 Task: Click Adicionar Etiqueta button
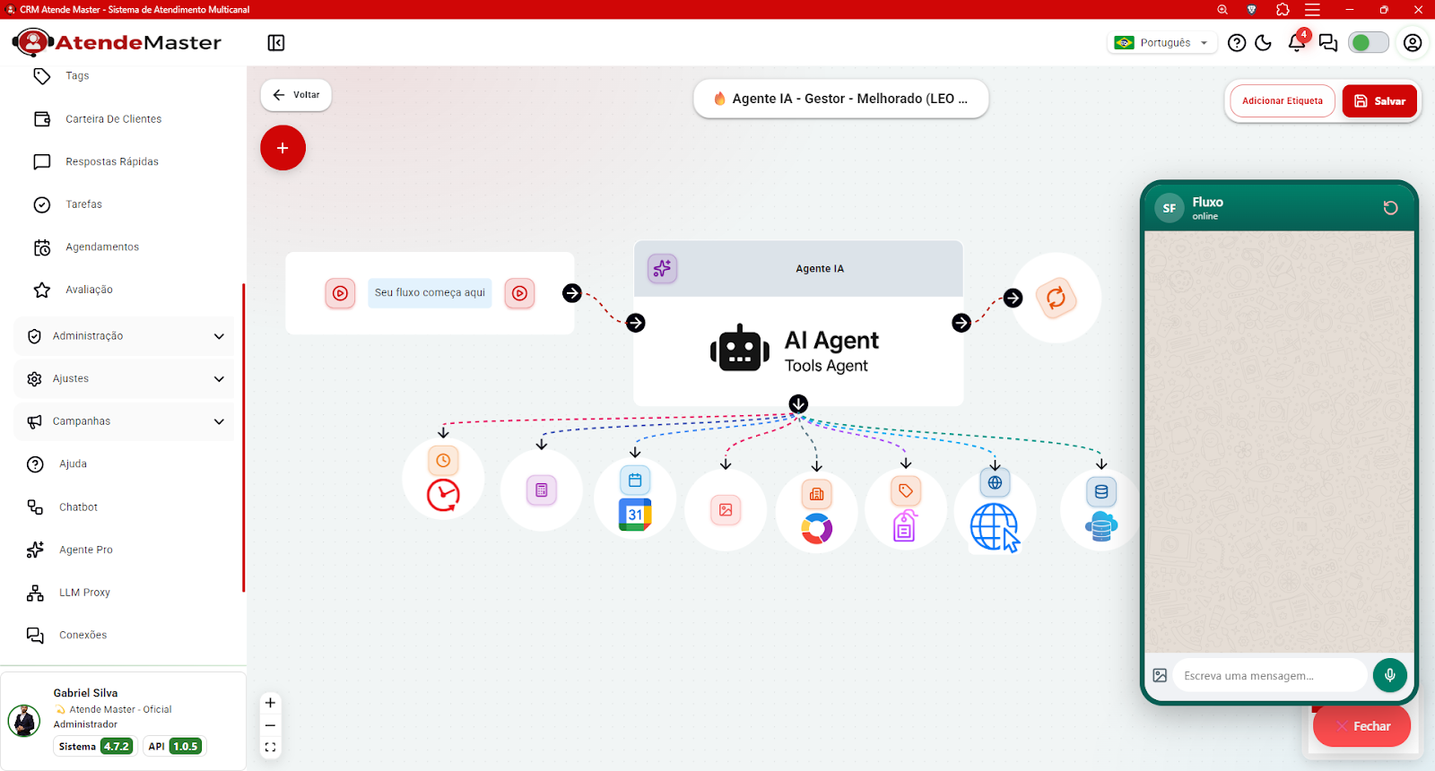(x=1283, y=101)
